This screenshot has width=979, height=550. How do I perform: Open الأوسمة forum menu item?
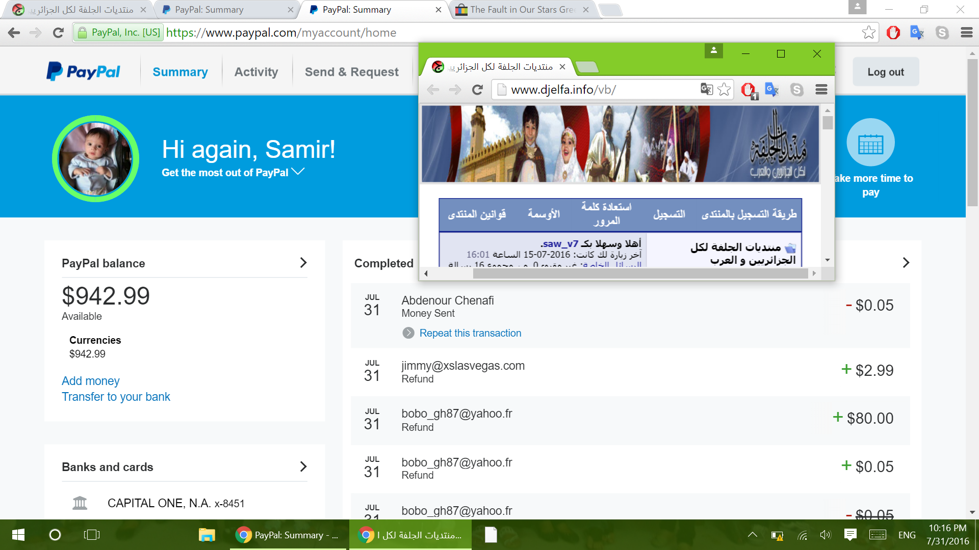(544, 214)
